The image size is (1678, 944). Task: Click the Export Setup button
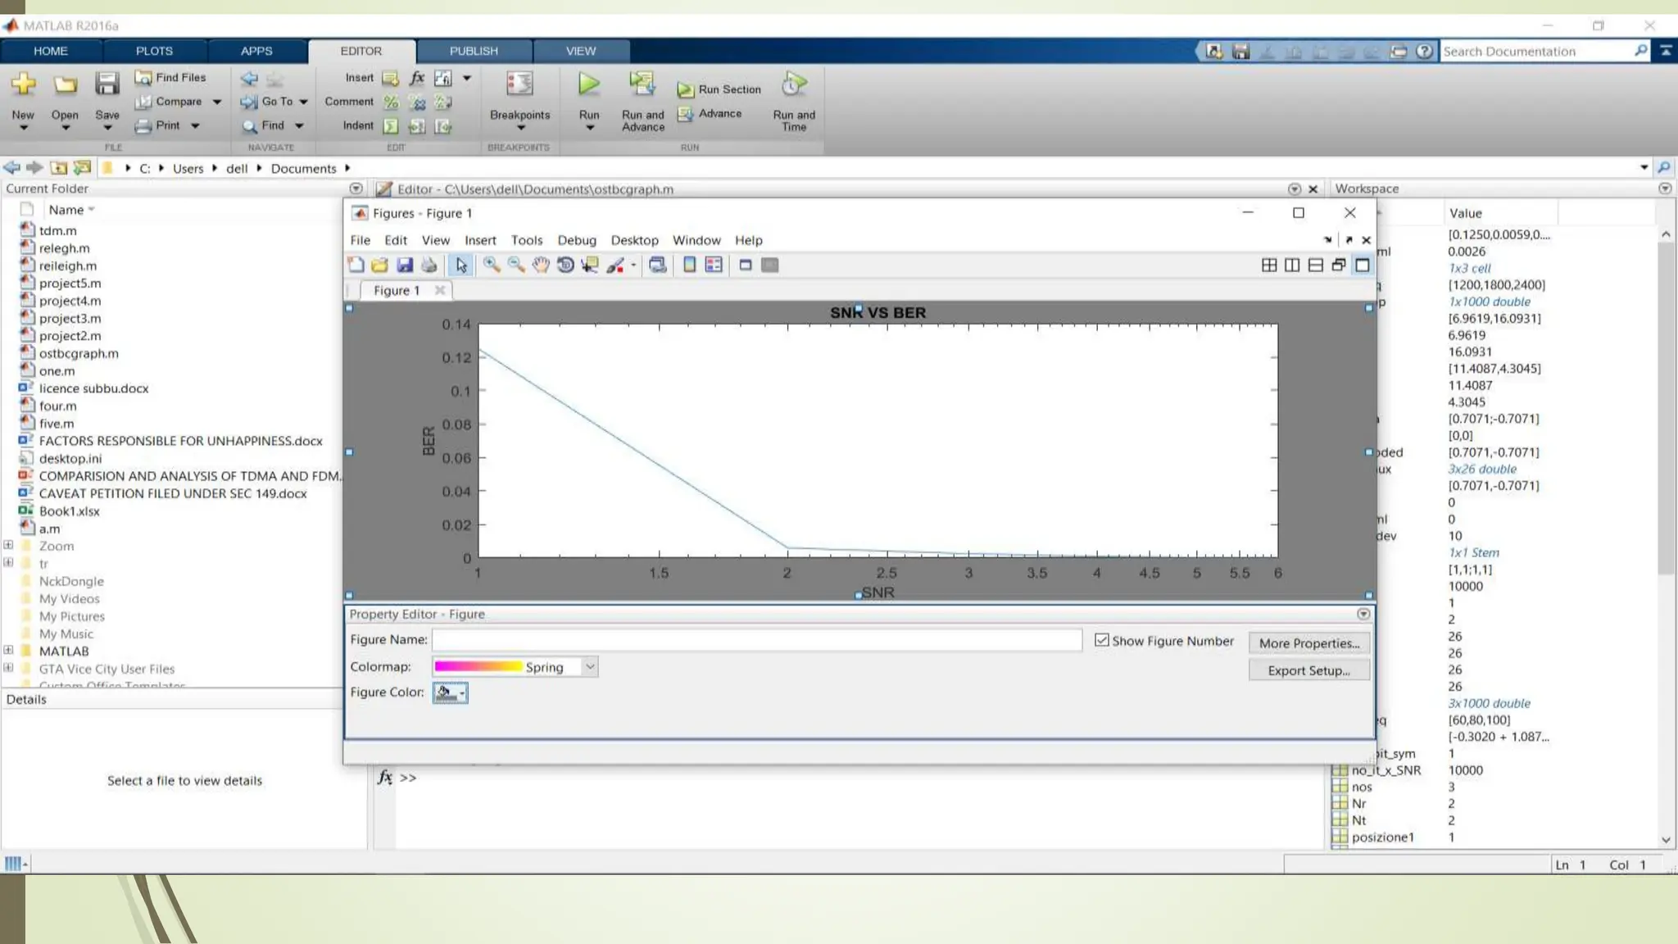coord(1308,670)
